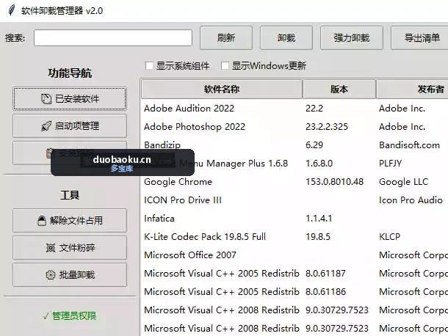Select Visual C++ 2005 row version 8.0.61187

click(295, 274)
